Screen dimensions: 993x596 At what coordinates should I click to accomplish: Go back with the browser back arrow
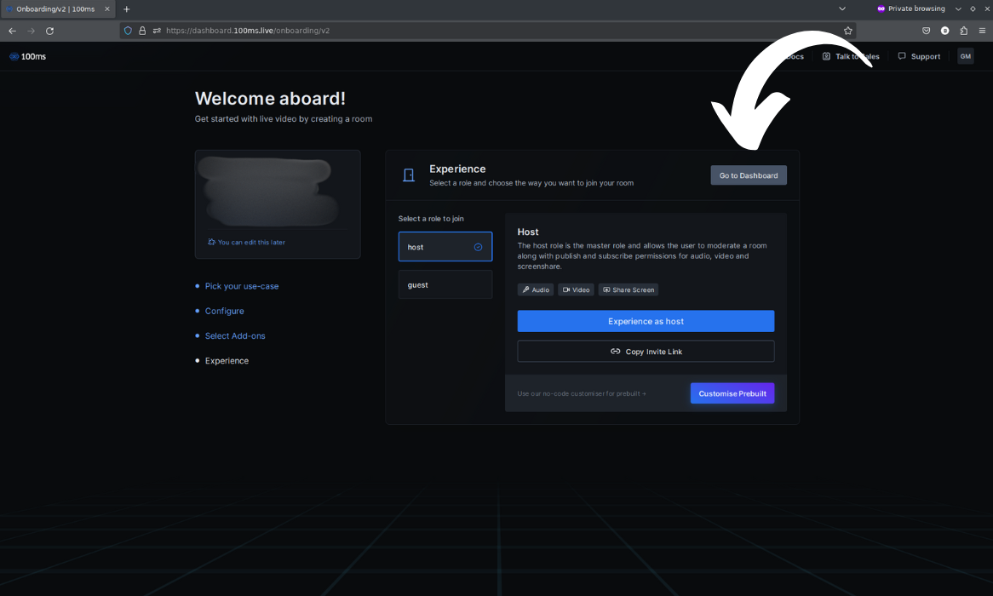(x=12, y=31)
